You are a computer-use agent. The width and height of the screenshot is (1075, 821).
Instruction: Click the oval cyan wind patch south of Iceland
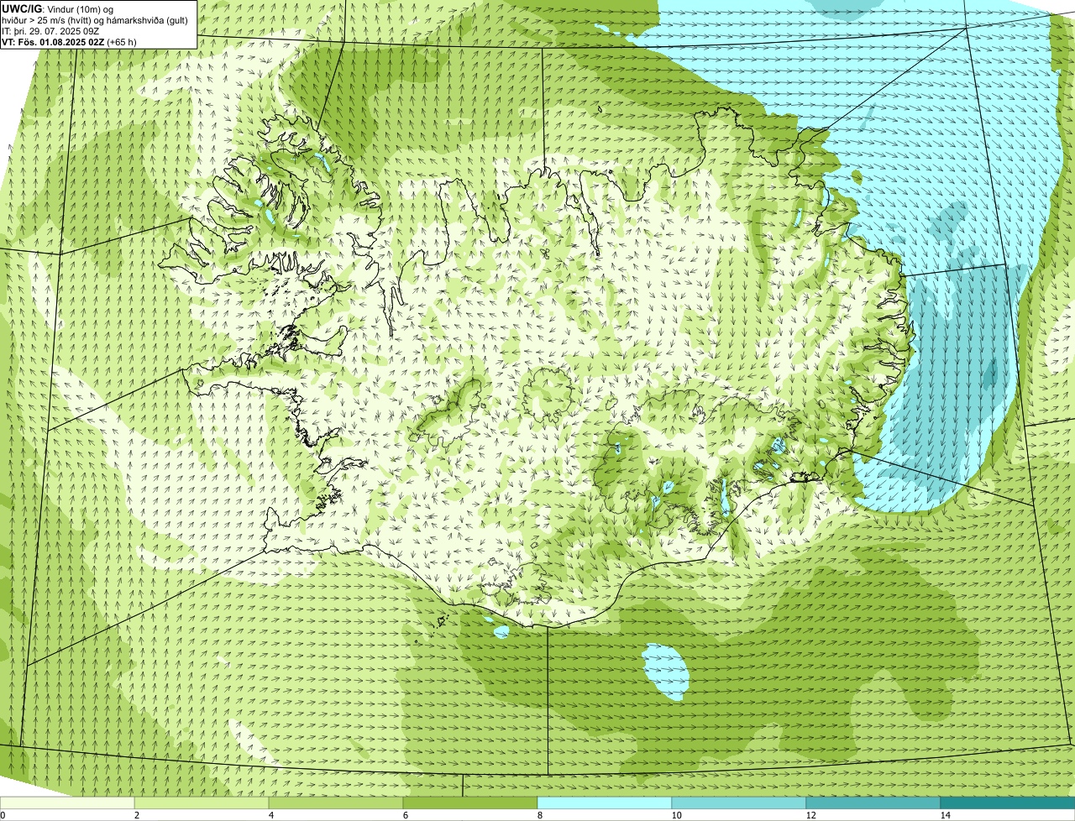(666, 672)
